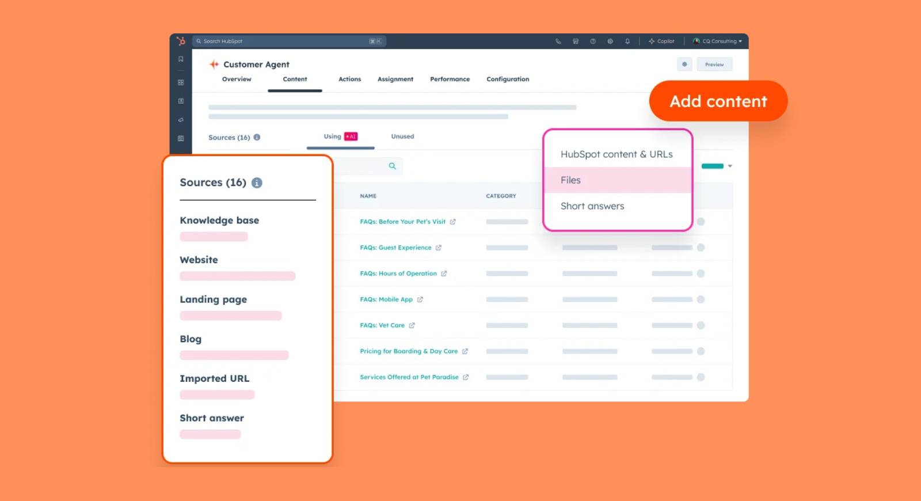Viewport: 921px width, 501px height.
Task: Toggle the switch on Services Offered at Pet Paradise row
Action: tap(701, 377)
